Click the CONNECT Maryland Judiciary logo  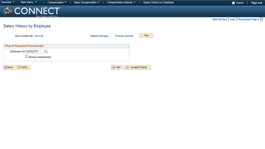coord(30,11)
